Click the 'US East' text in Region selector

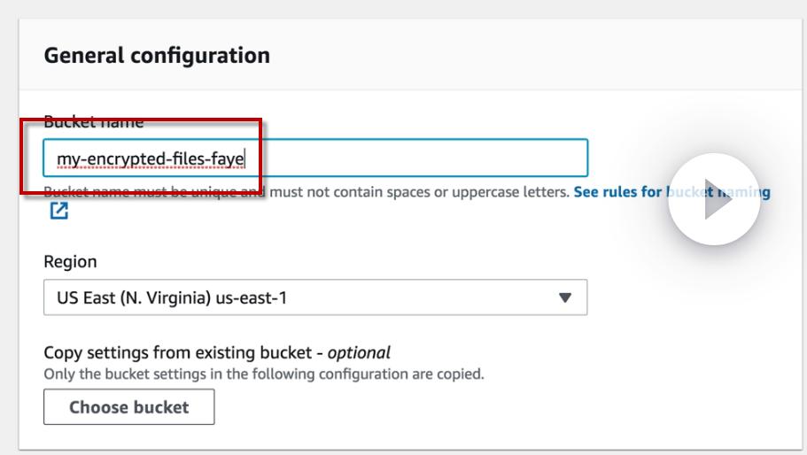[x=85, y=298]
